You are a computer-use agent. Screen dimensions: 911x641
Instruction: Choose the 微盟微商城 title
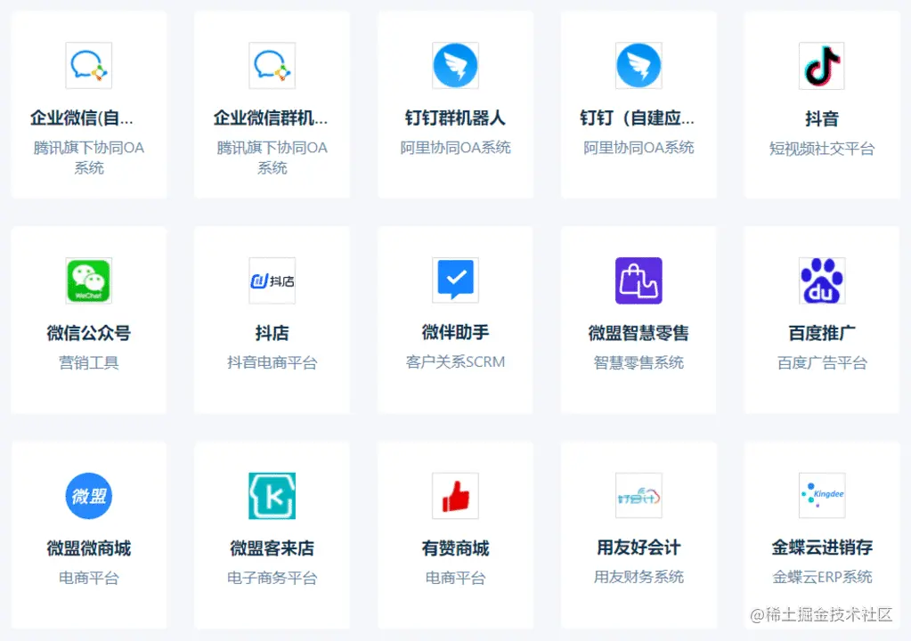(88, 548)
